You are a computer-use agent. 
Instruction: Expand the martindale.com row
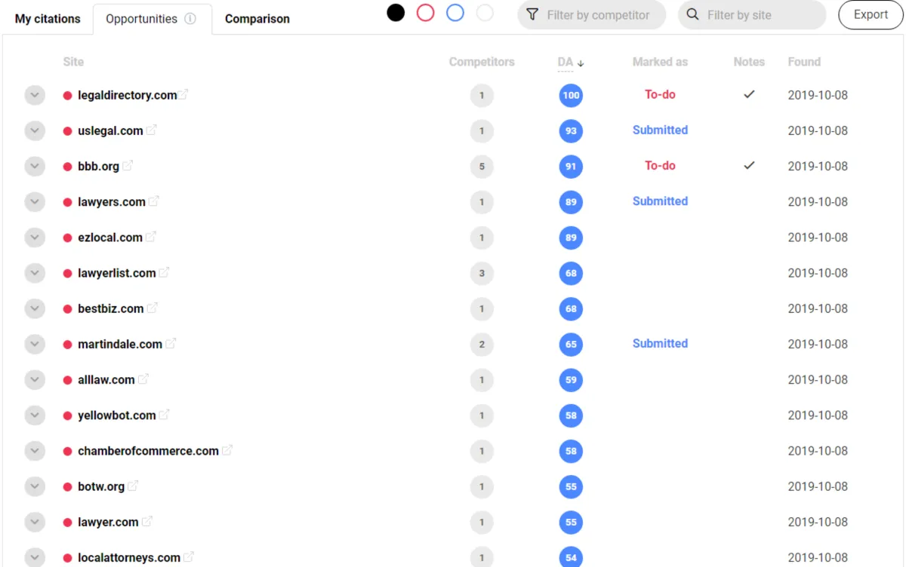pos(35,344)
